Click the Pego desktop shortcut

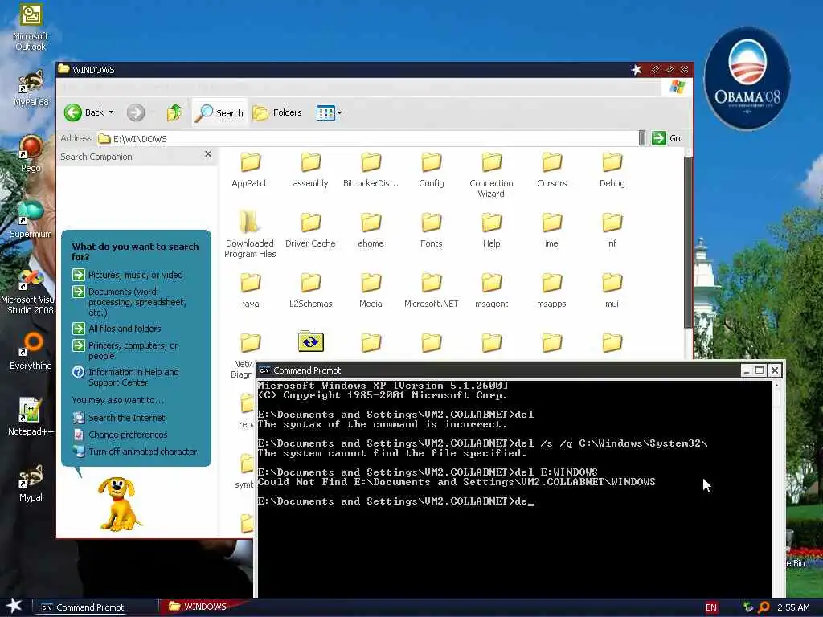coord(31,153)
